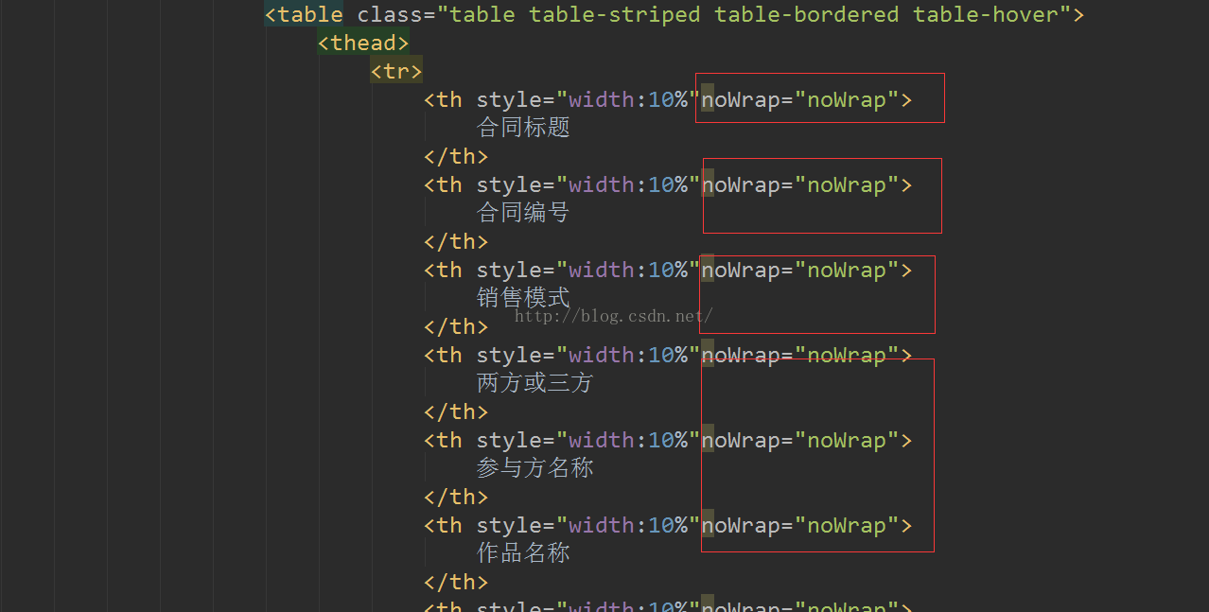The width and height of the screenshot is (1209, 612).
Task: Click the opening table tag name
Action: (310, 15)
